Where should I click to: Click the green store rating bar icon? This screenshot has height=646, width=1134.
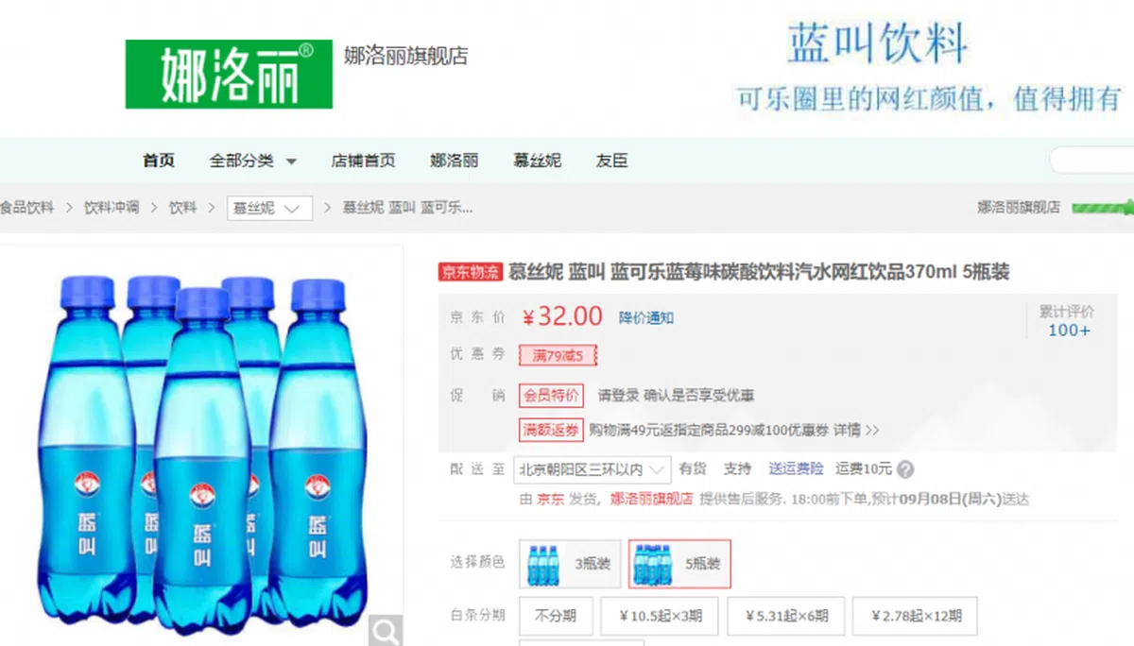click(x=1101, y=207)
